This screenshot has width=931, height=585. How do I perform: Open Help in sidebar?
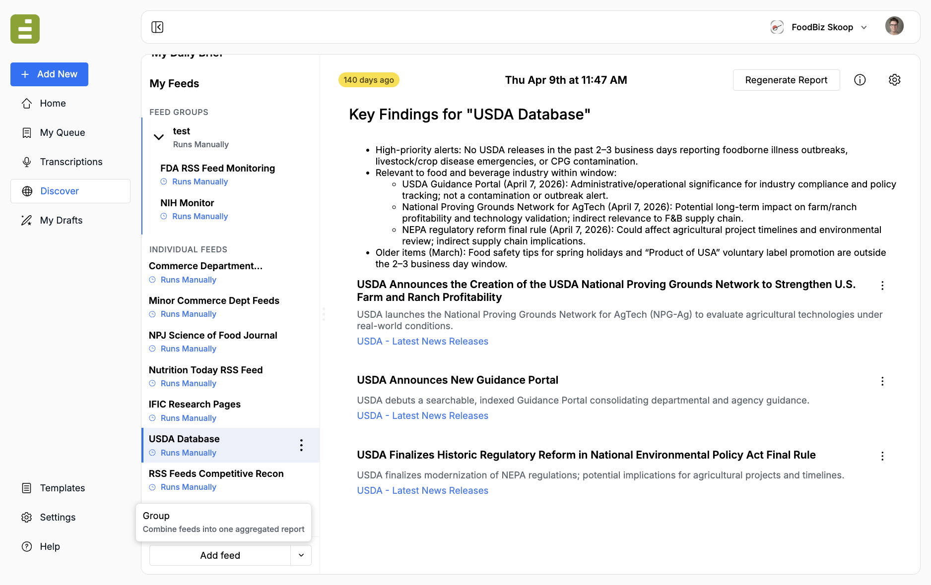coord(41,546)
